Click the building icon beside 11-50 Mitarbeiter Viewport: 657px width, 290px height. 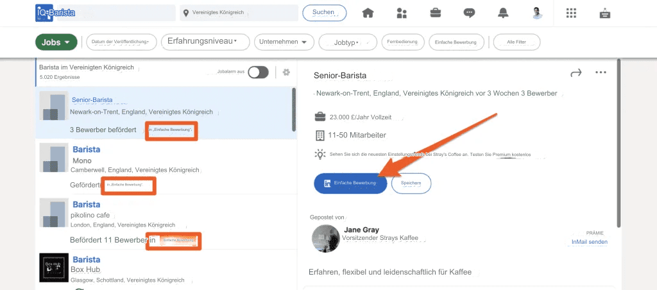(320, 135)
